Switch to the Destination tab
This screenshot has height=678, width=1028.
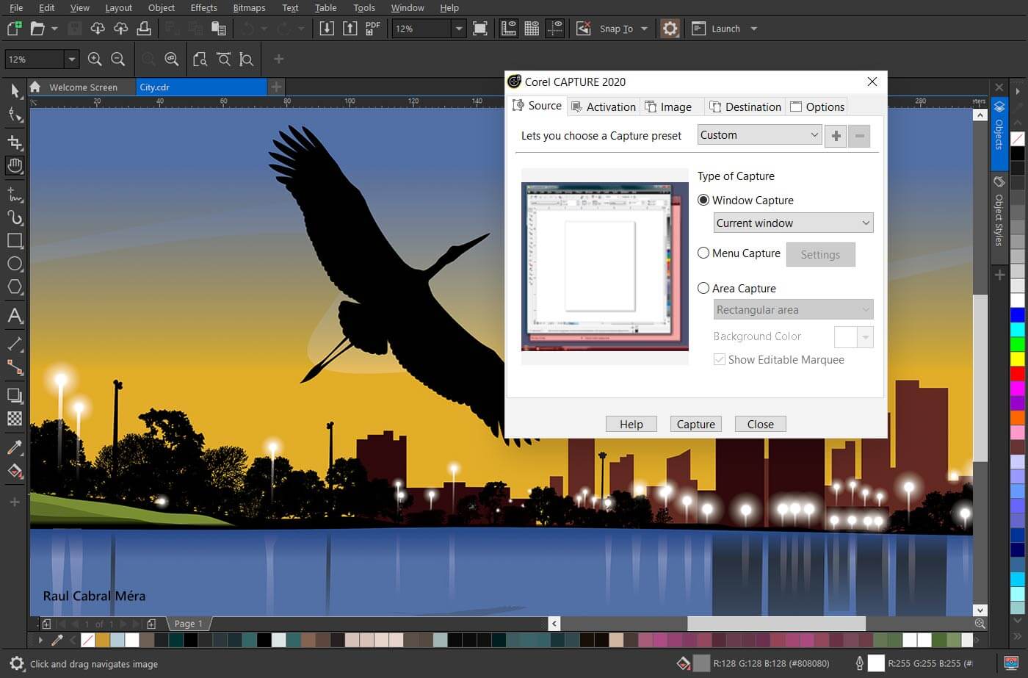[x=745, y=107]
